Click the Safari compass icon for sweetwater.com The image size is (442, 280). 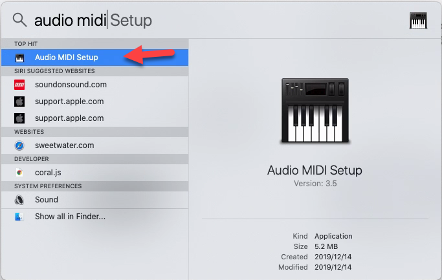[x=19, y=145]
